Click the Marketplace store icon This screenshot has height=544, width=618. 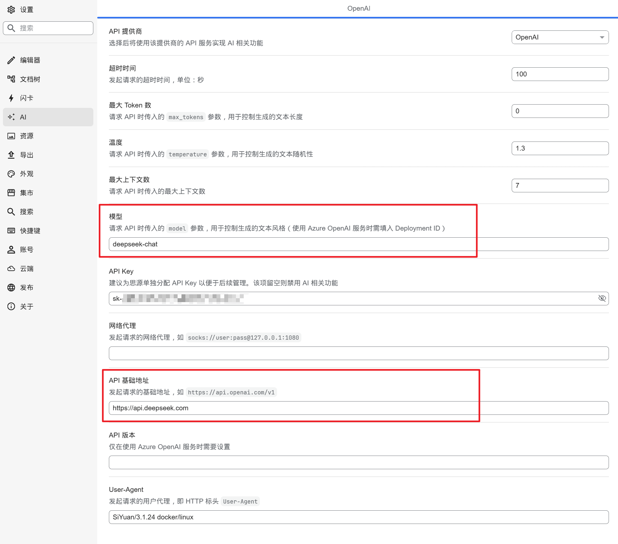(11, 193)
